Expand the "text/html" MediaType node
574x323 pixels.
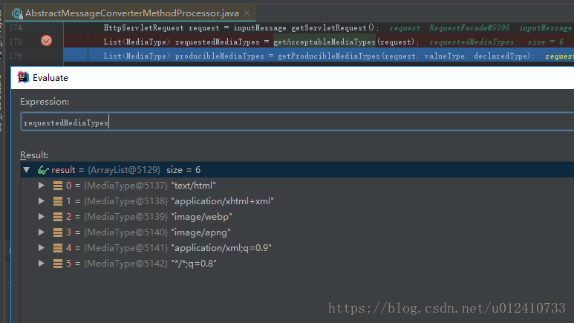42,185
